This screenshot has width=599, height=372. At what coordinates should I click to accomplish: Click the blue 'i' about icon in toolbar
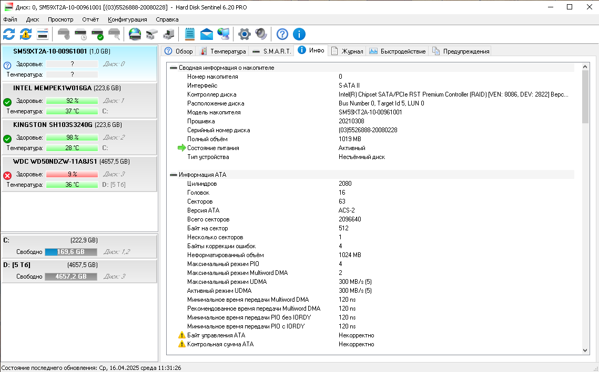click(299, 34)
